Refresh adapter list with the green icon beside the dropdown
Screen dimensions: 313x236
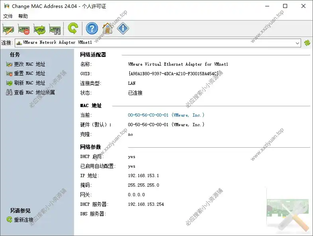(307, 43)
